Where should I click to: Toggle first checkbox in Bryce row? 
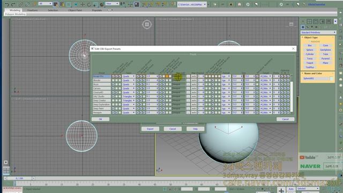[113, 84]
